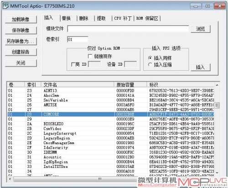Select the IdeSecurity module row
The image size is (228, 188).
[x=110, y=147]
